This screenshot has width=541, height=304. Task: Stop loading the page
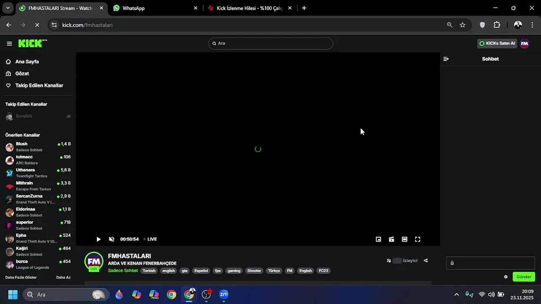click(37, 25)
